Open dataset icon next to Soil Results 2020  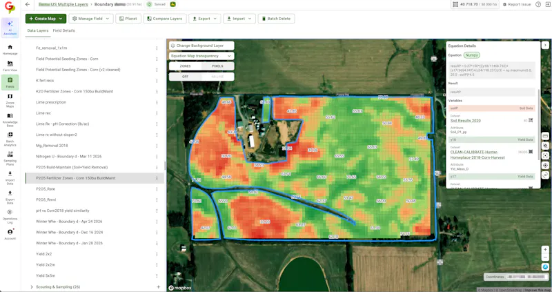pos(531,121)
